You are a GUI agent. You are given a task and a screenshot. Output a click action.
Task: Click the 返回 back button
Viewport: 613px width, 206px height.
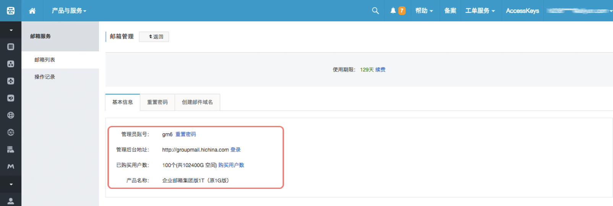click(154, 37)
